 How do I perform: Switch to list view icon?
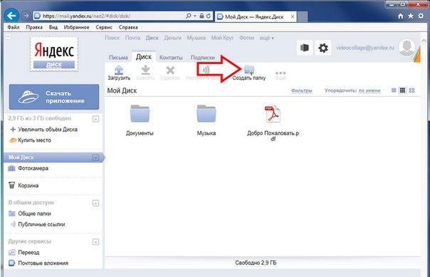click(x=394, y=90)
